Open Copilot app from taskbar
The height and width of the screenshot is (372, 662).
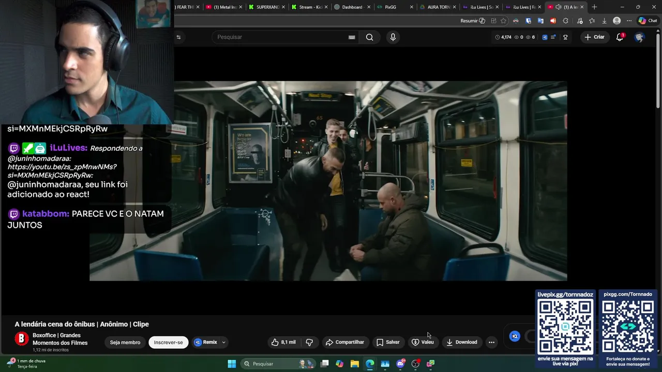339,364
